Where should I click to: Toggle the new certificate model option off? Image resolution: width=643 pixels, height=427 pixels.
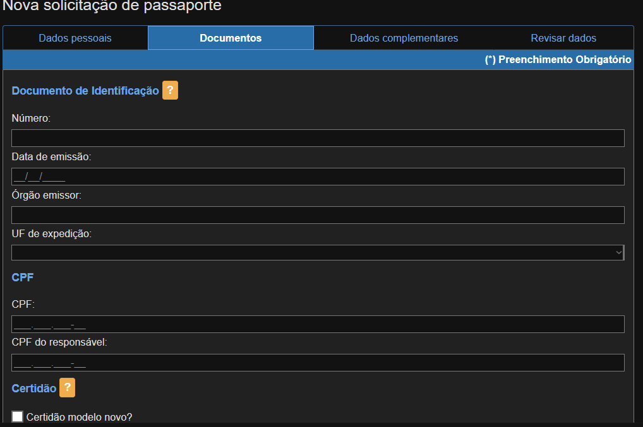pyautogui.click(x=17, y=416)
